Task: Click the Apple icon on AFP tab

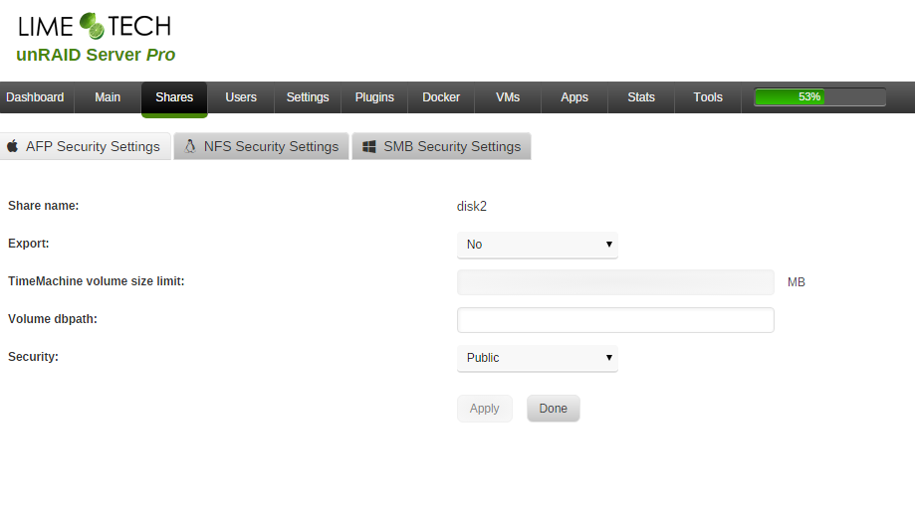Action: pos(12,145)
